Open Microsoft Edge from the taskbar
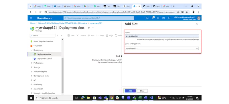 [x=83, y=98]
